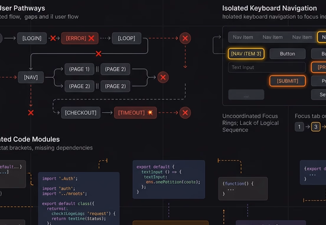The image size is (326, 225).
Task: Click the explosion icon inside TIMEOUT node
Action: click(x=150, y=113)
